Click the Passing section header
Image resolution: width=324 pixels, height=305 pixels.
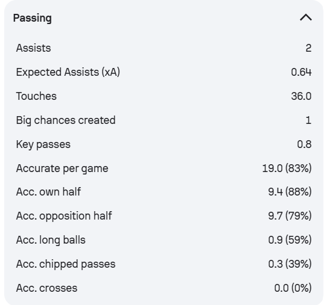tap(33, 18)
